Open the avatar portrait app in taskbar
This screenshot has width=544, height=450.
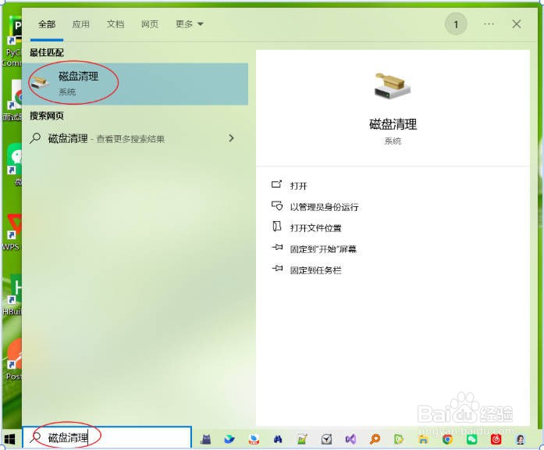(520, 440)
